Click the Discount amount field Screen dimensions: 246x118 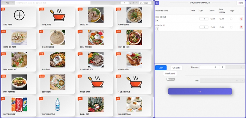click(210, 67)
